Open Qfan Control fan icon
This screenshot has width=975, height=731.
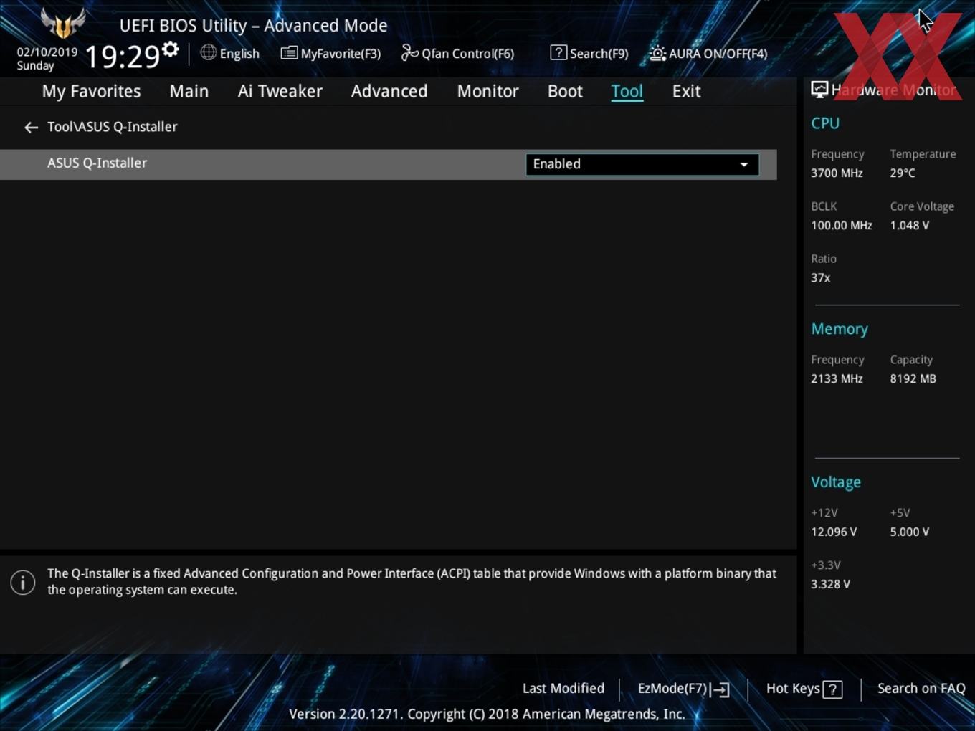coord(409,52)
